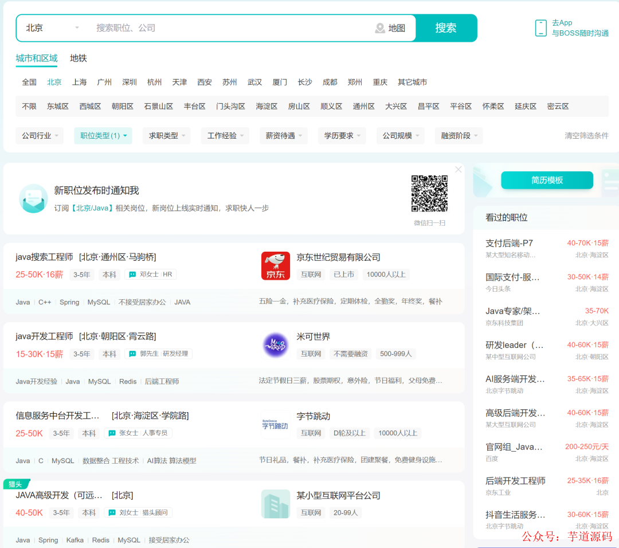Click 去App 与BOSS随时沟通 link

[x=580, y=28]
